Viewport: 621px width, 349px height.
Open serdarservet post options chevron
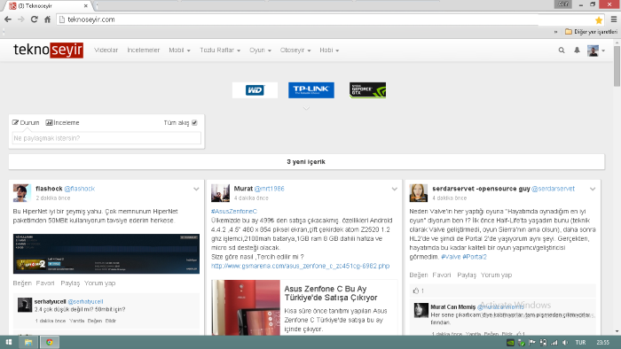(593, 189)
